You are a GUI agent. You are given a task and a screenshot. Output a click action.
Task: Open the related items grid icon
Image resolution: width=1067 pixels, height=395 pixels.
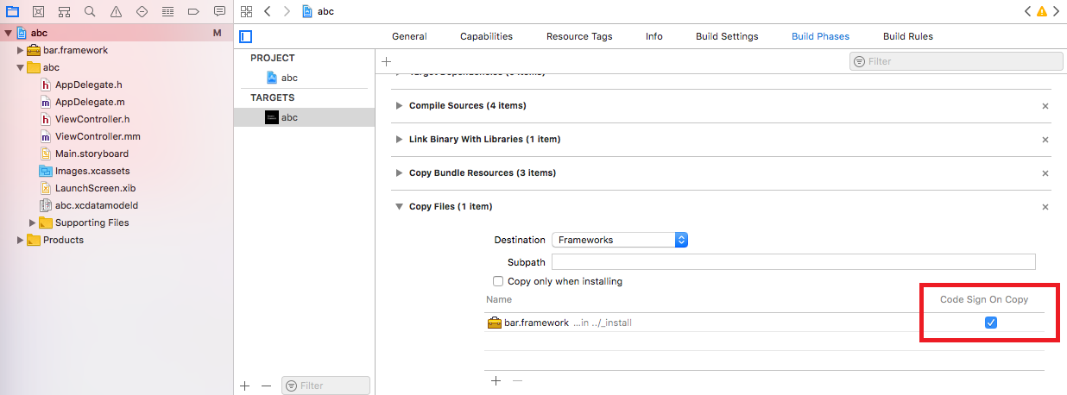click(246, 11)
